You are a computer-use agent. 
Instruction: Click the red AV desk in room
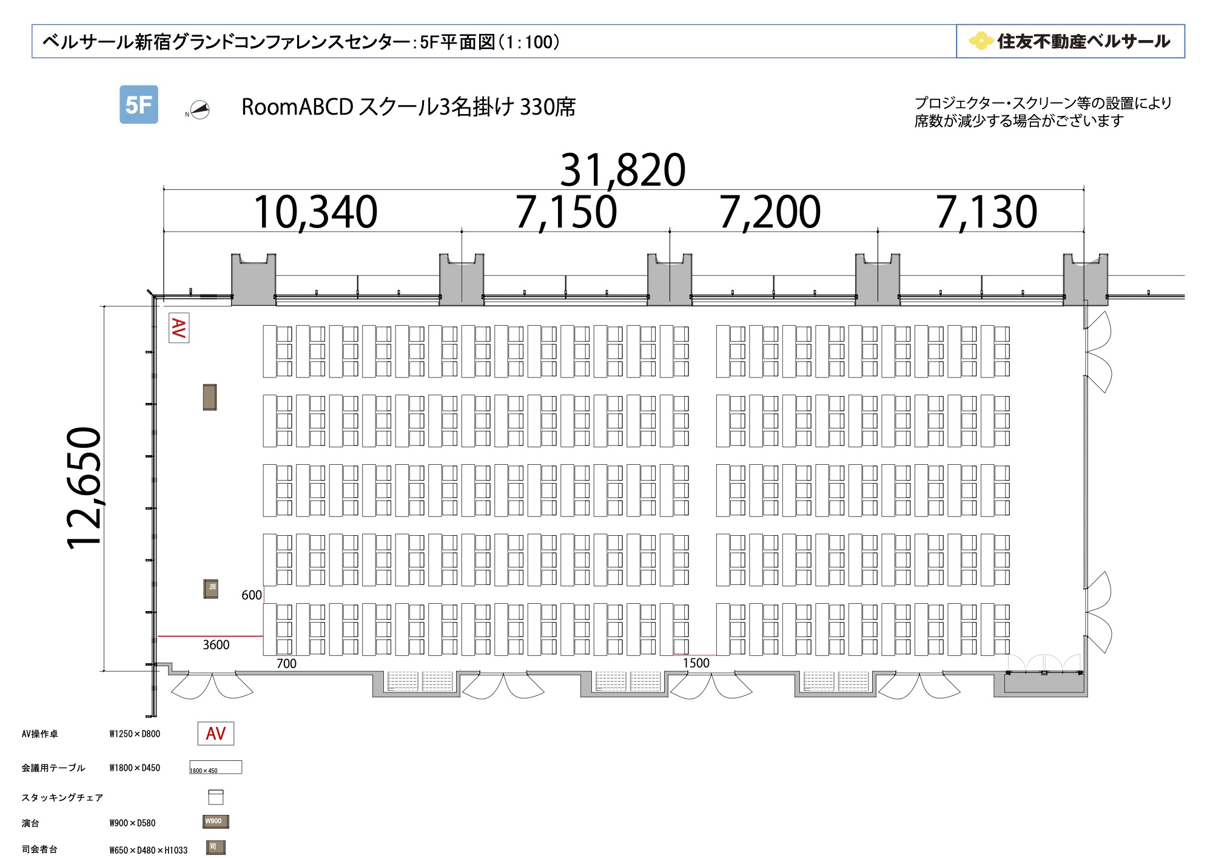[179, 328]
